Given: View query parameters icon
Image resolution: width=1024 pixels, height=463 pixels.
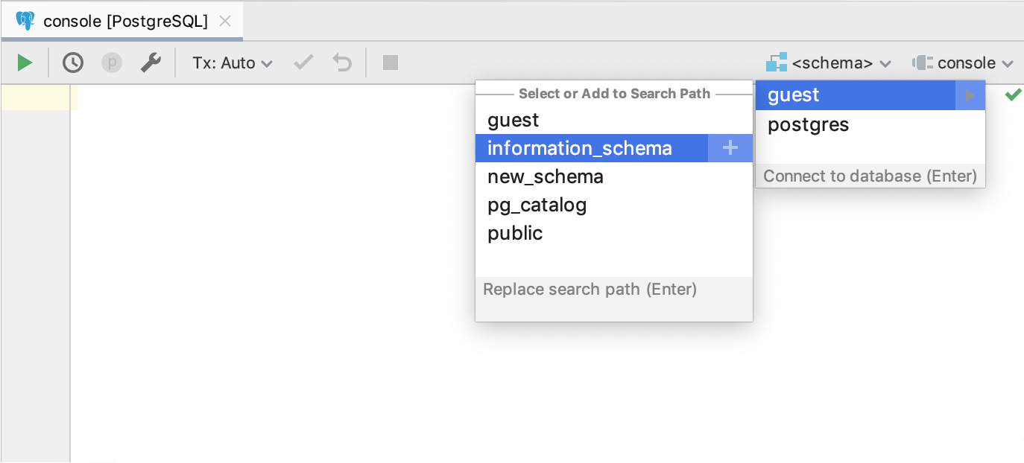Looking at the screenshot, I should click(x=111, y=63).
